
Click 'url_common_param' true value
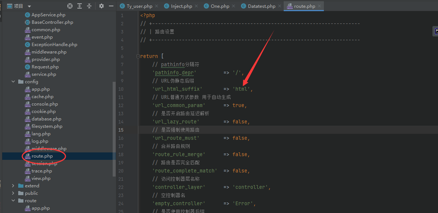pyautogui.click(x=238, y=106)
